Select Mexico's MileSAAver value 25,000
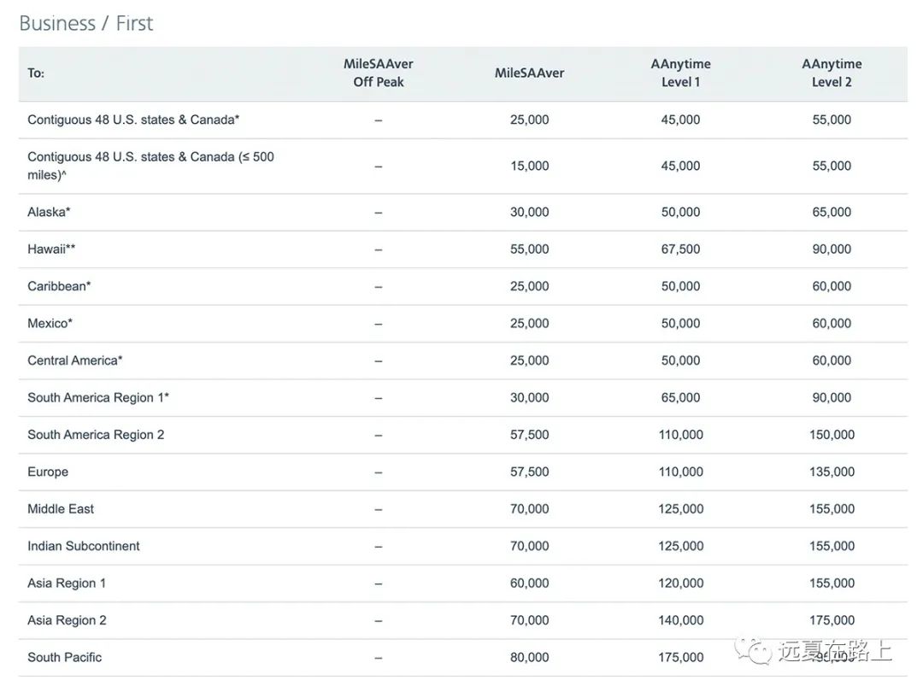 pyautogui.click(x=529, y=323)
